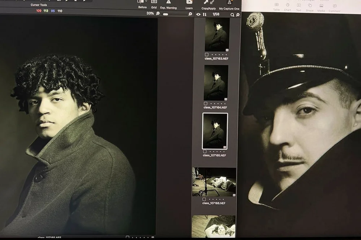Viewport: 361px width, 240px height.
Task: Tick the color tag box for class_107163.NEF
Action: pyautogui.click(x=207, y=55)
